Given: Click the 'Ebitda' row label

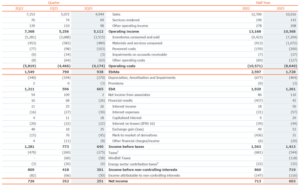Looking at the screenshot, I should [114, 72].
